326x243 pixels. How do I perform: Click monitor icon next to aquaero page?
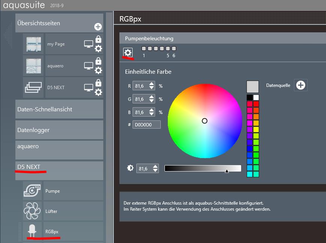(x=88, y=66)
